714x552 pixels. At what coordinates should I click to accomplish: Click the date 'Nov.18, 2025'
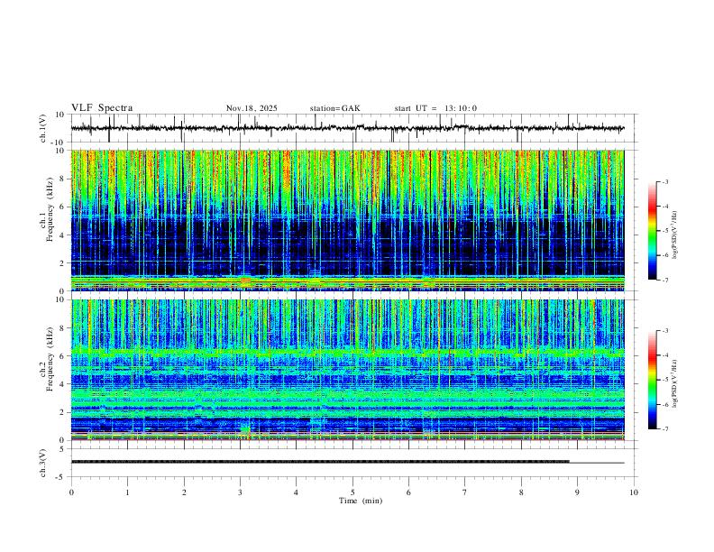[x=252, y=108]
